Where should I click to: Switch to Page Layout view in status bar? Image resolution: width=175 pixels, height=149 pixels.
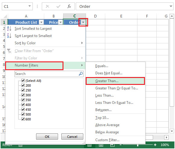(101, 145)
